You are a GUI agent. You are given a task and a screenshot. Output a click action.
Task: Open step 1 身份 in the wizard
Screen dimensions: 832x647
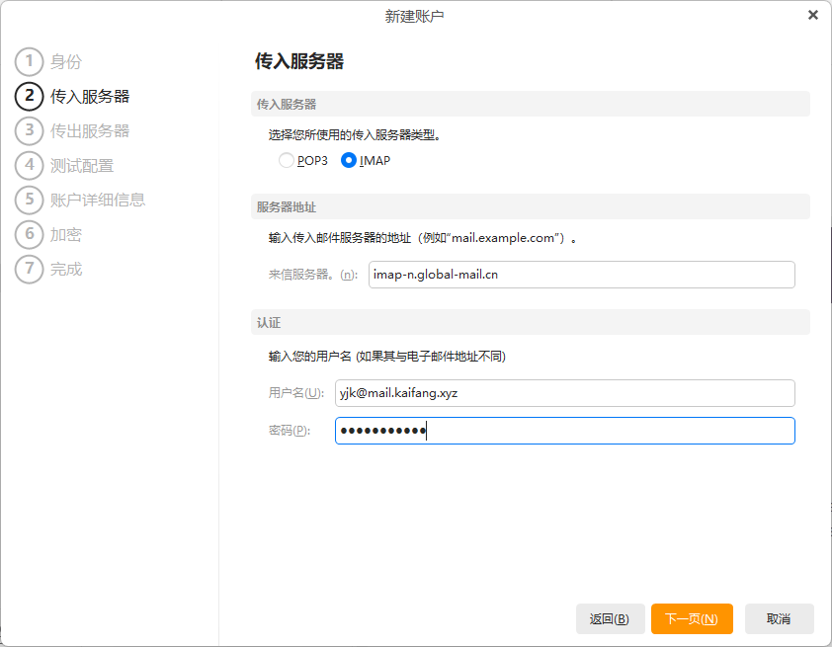48,61
